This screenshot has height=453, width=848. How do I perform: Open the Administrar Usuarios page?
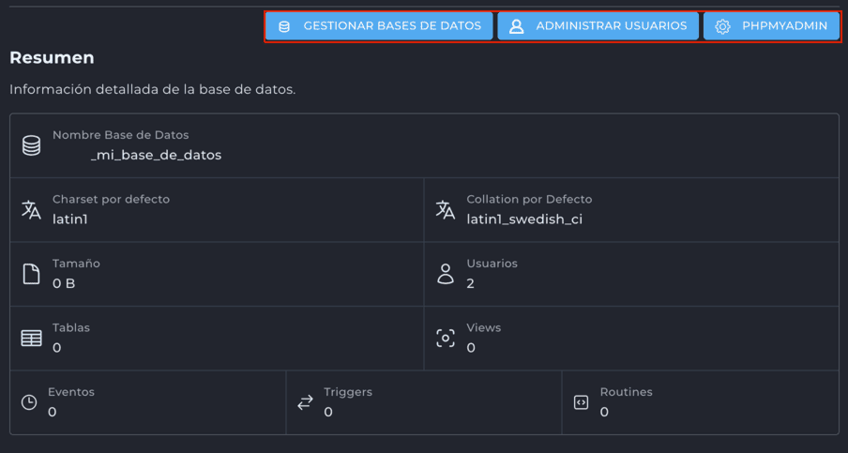point(598,26)
